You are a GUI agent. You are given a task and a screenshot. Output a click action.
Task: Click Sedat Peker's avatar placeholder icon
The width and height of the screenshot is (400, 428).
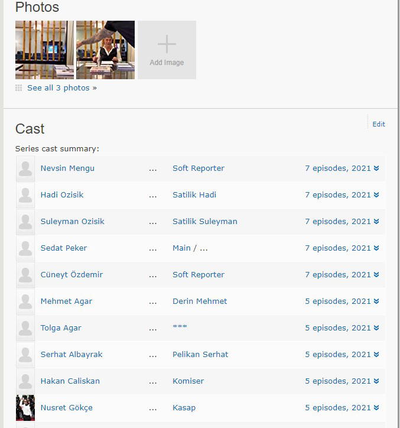click(x=25, y=248)
